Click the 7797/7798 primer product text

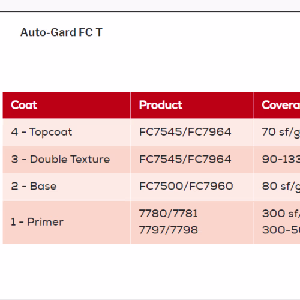(x=169, y=230)
